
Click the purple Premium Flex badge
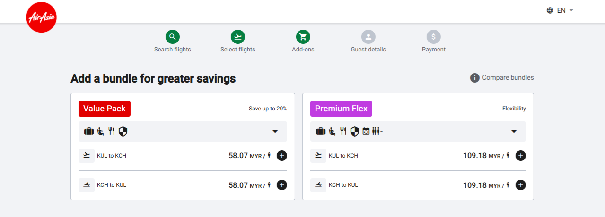click(341, 108)
